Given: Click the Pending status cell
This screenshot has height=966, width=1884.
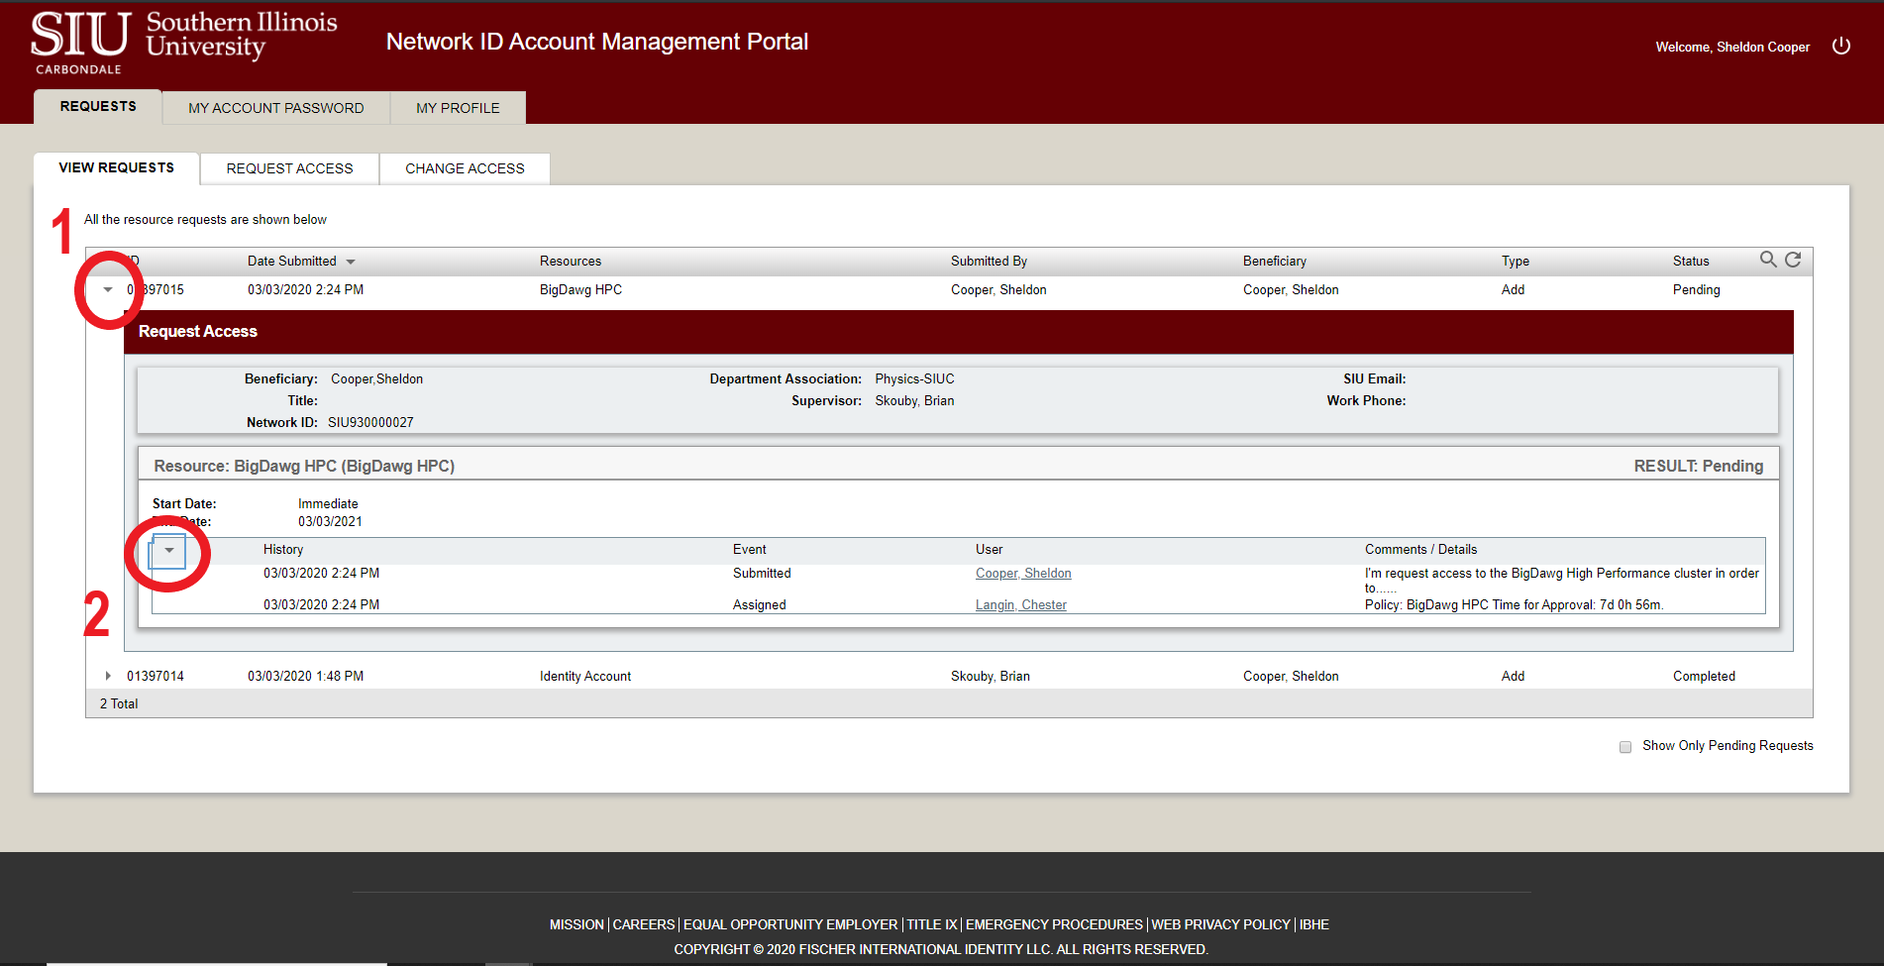Looking at the screenshot, I should tap(1697, 290).
